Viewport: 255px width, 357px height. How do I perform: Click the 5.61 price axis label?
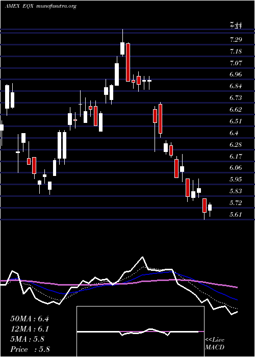[236, 215]
